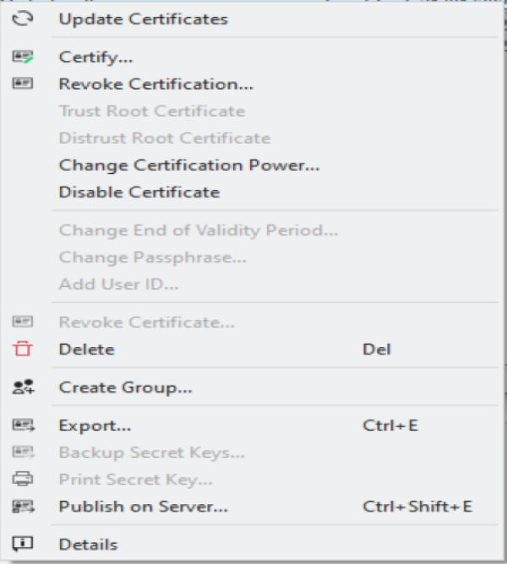Viewport: 507px width, 564px height.
Task: Open certificate Details entry
Action: click(x=88, y=545)
